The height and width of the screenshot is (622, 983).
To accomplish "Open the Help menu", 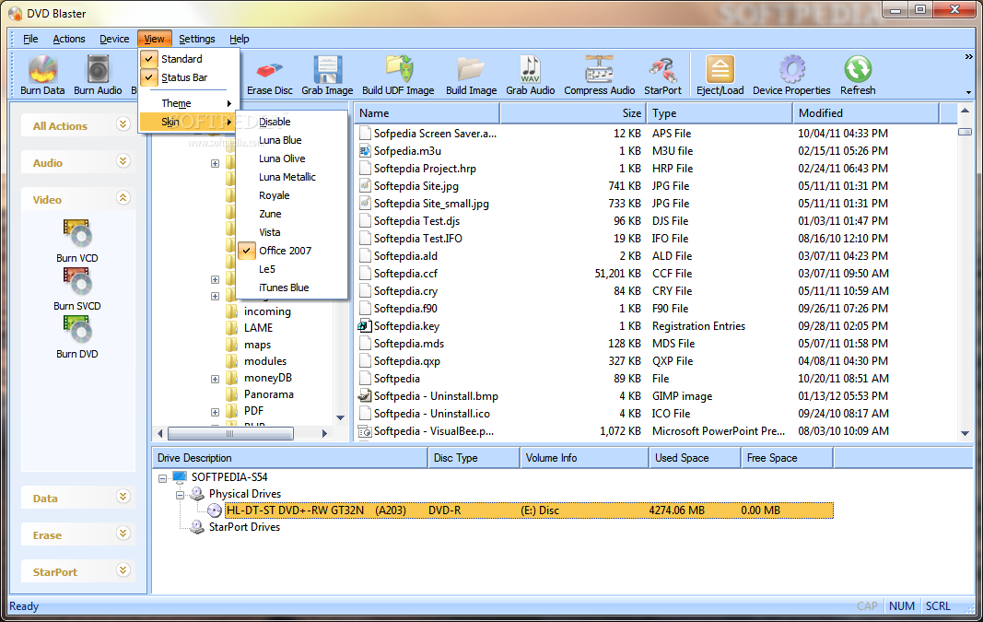I will click(x=239, y=39).
